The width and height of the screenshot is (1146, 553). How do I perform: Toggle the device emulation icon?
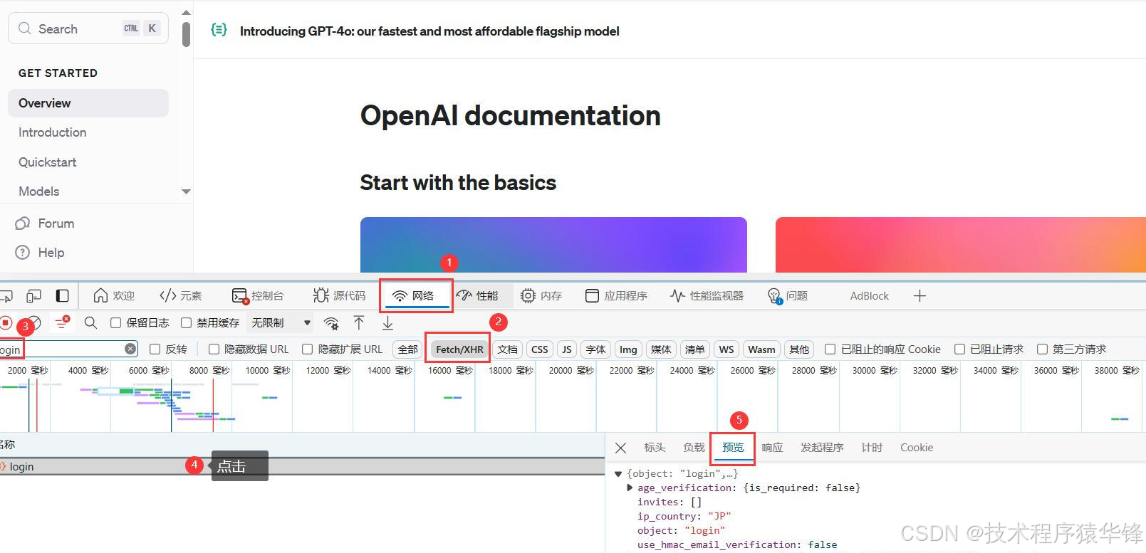pos(33,296)
